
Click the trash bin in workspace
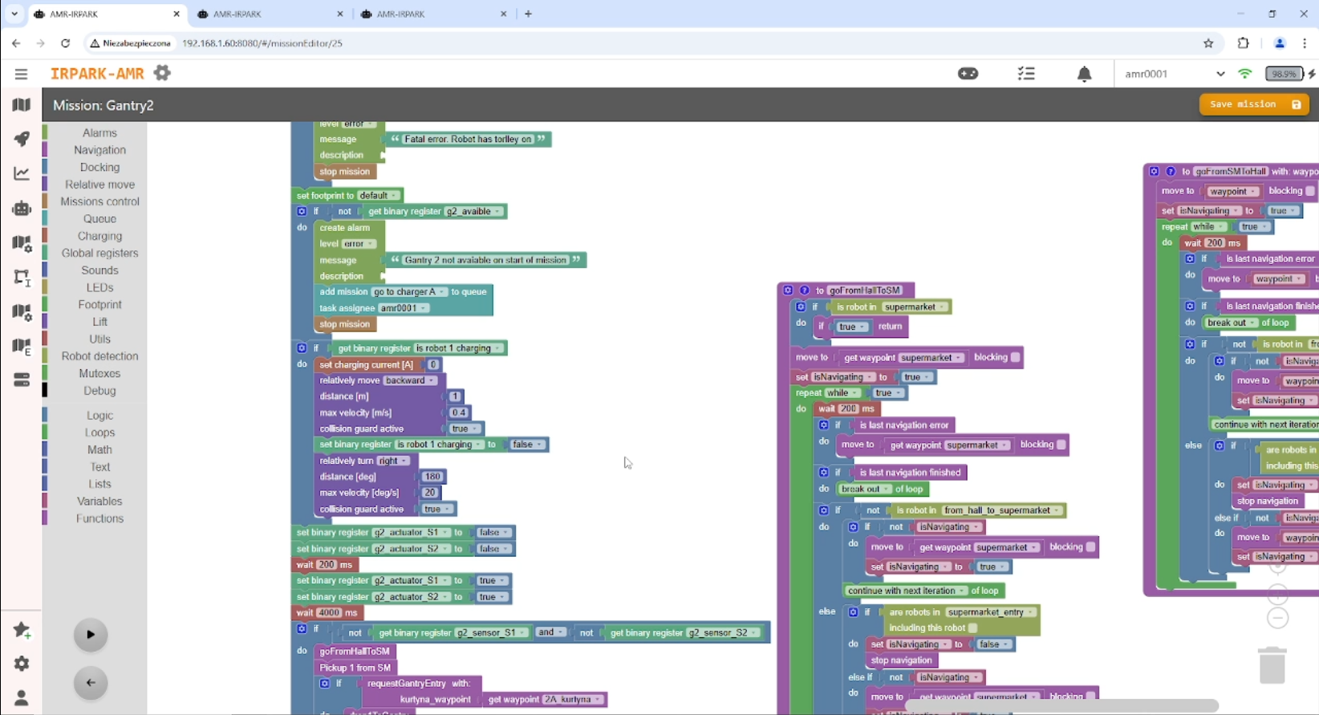1272,665
